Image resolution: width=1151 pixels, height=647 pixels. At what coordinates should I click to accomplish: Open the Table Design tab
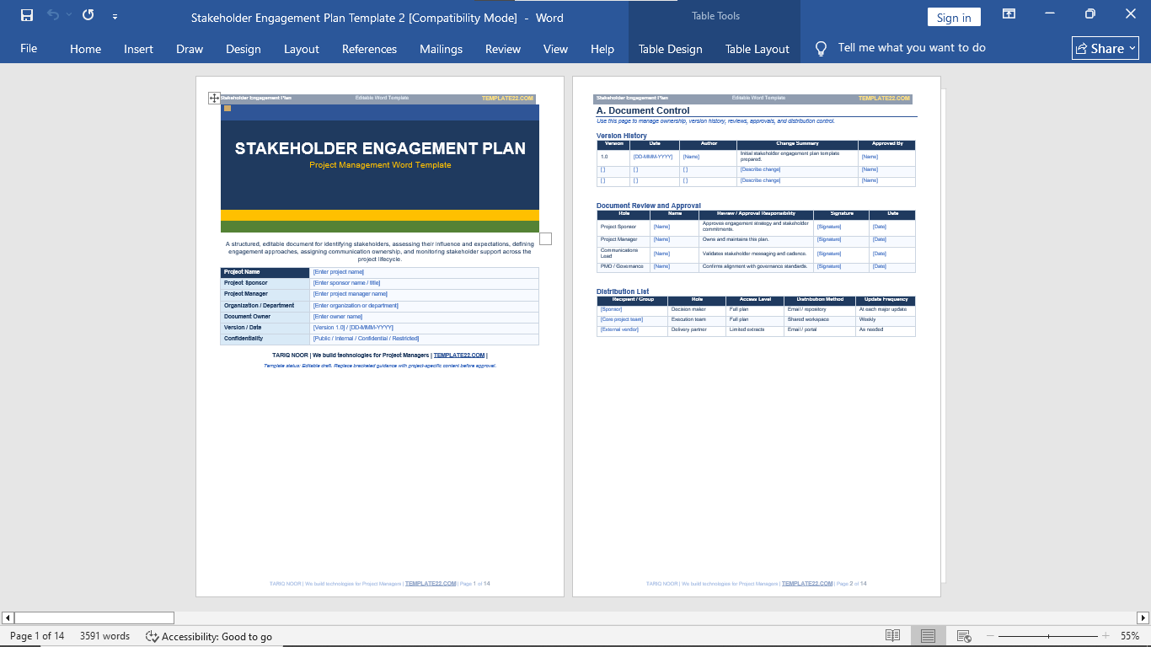671,49
